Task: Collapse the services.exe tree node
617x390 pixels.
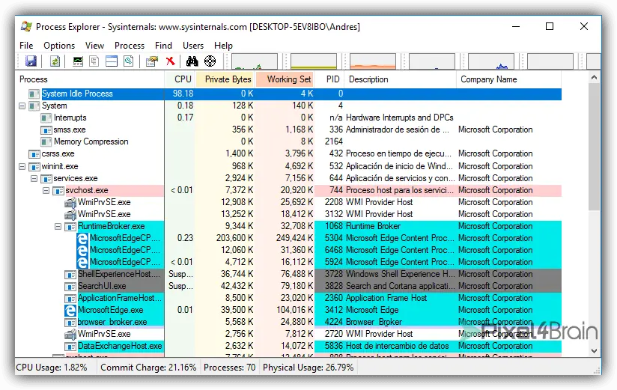Action: pyautogui.click(x=34, y=179)
